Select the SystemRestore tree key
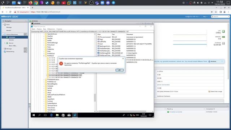 52,103
